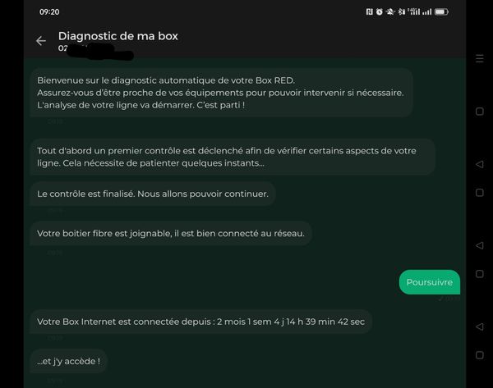Screen dimensions: 493x388
Task: Tap the back arrow beside Diagnostic de ma box
Action: pyautogui.click(x=41, y=41)
